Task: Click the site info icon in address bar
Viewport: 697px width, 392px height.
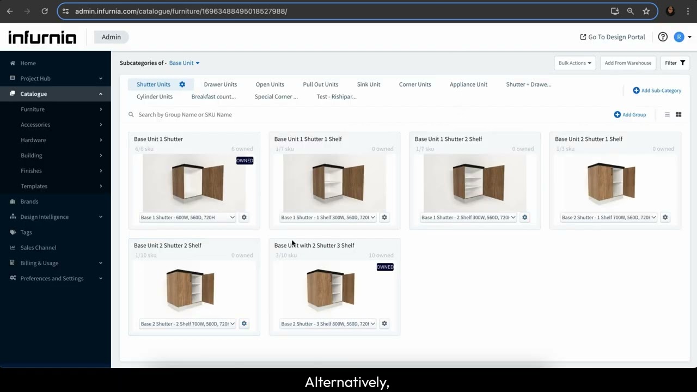Action: tap(65, 11)
